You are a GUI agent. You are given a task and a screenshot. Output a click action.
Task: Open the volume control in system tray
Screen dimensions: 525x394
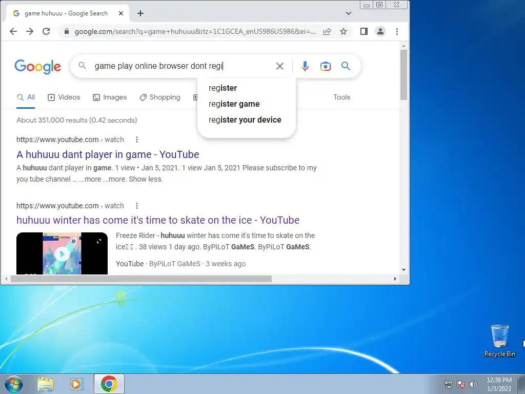point(473,384)
